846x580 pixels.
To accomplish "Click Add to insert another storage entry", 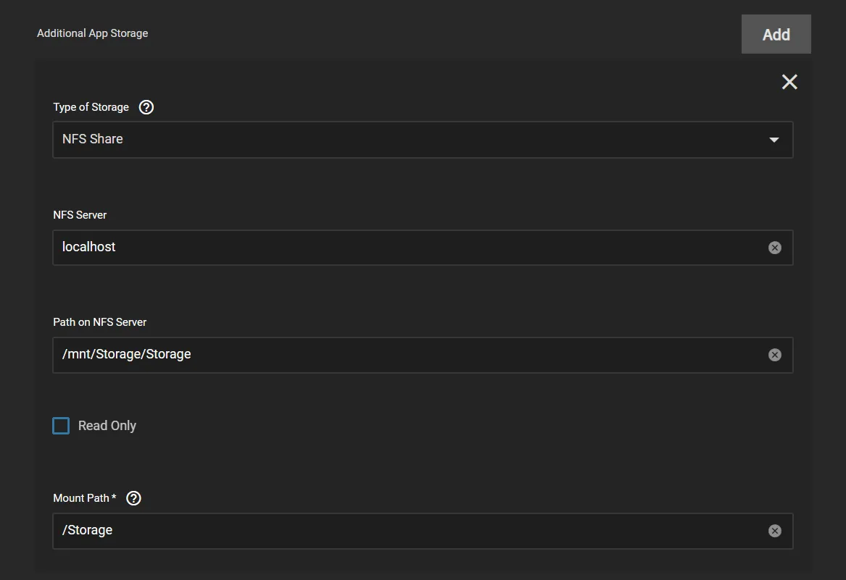I will tap(776, 33).
